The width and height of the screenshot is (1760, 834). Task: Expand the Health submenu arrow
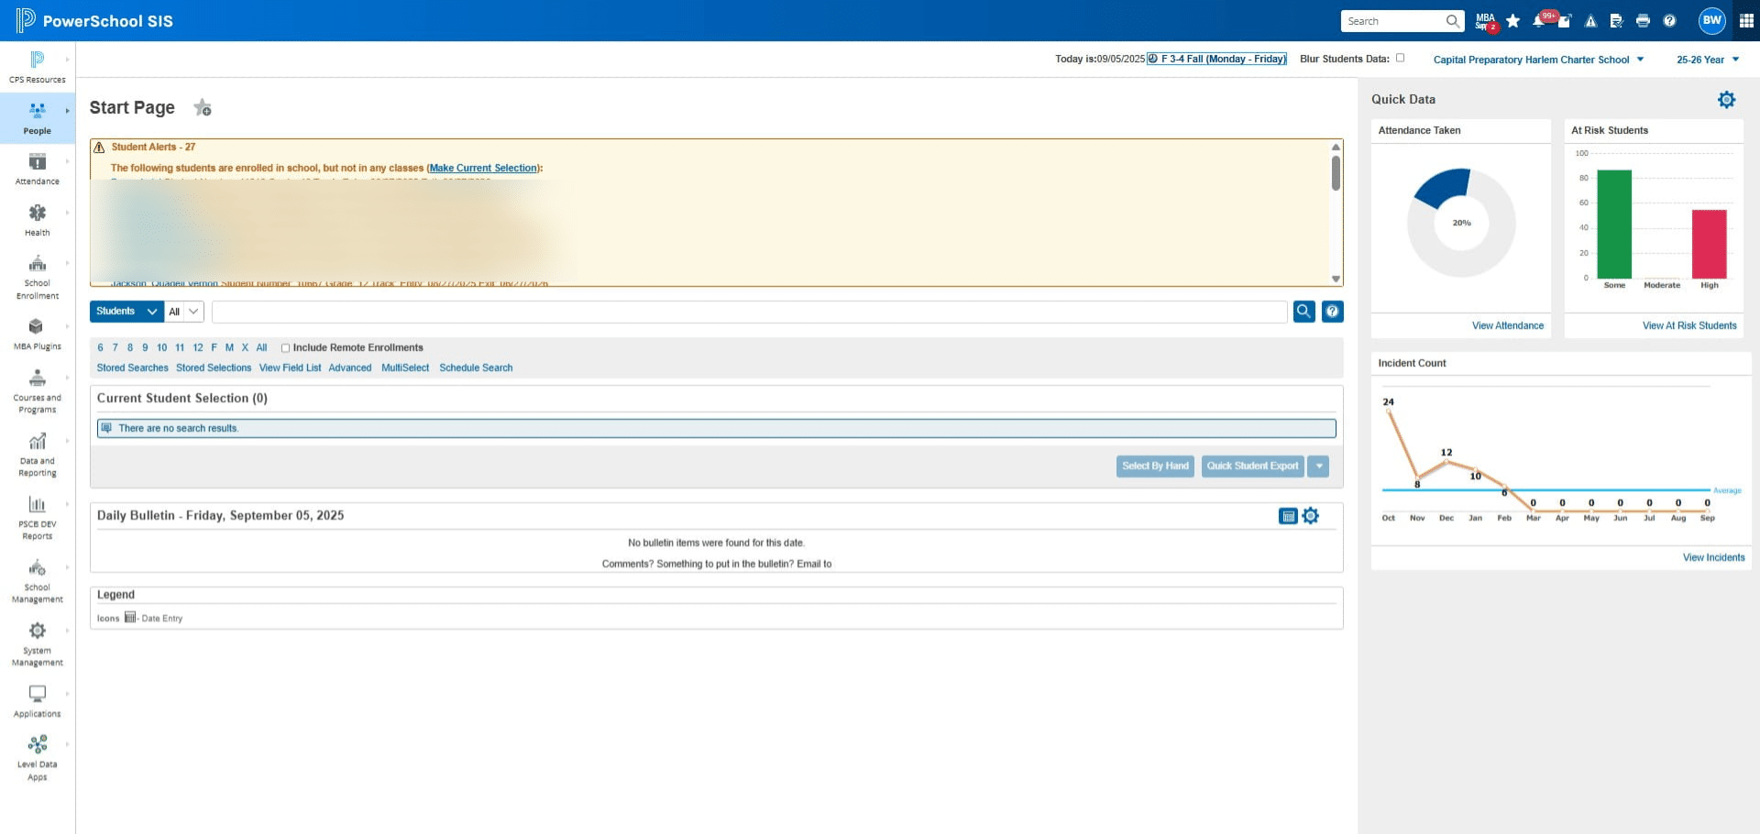(67, 213)
